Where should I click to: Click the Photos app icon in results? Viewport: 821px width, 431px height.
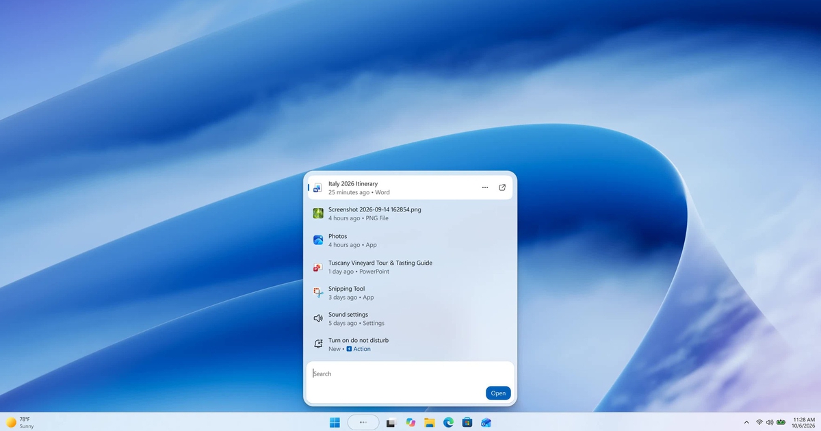tap(317, 240)
